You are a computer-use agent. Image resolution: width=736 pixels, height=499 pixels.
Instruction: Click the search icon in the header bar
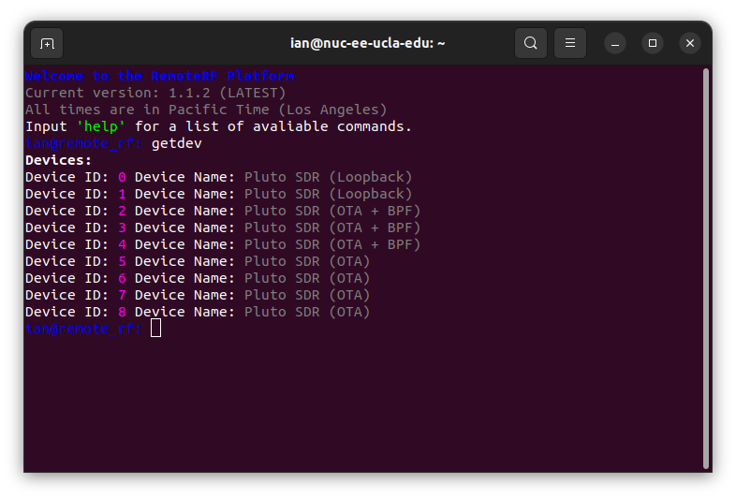pyautogui.click(x=531, y=43)
